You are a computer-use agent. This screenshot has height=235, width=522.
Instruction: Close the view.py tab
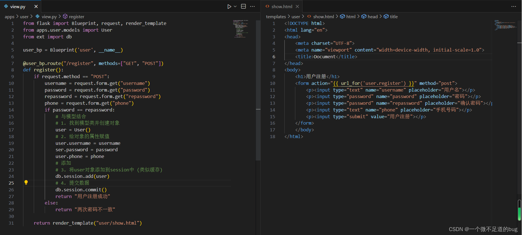pyautogui.click(x=36, y=6)
